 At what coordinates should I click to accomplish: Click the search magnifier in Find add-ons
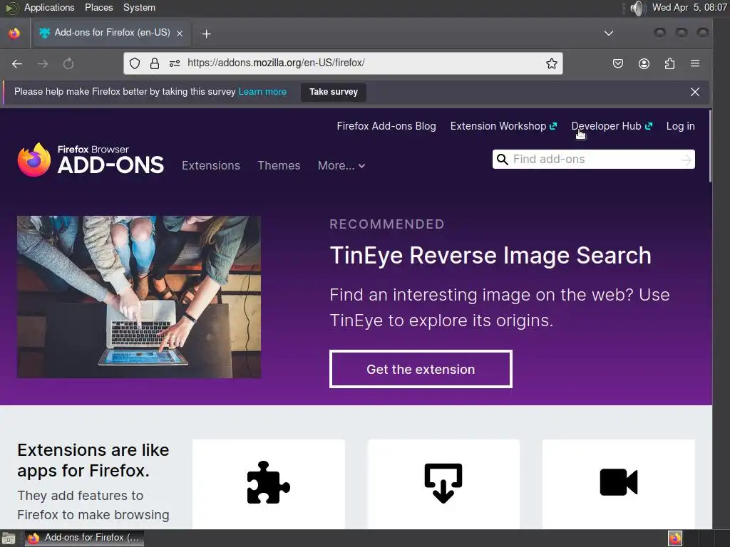tap(502, 160)
